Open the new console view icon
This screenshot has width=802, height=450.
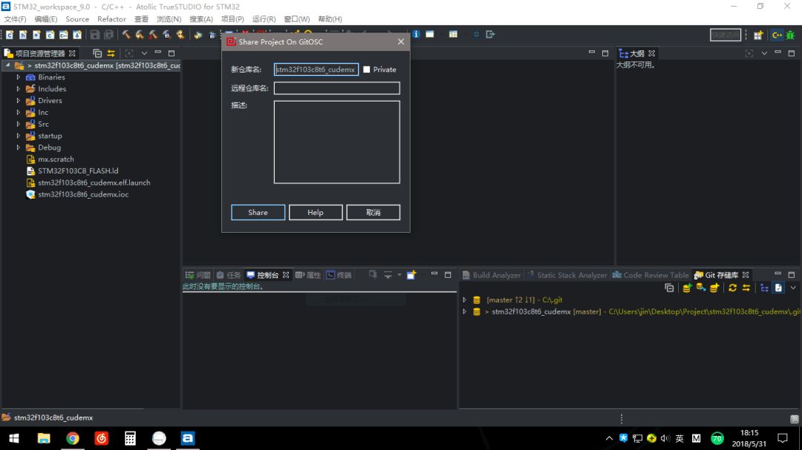click(x=411, y=275)
